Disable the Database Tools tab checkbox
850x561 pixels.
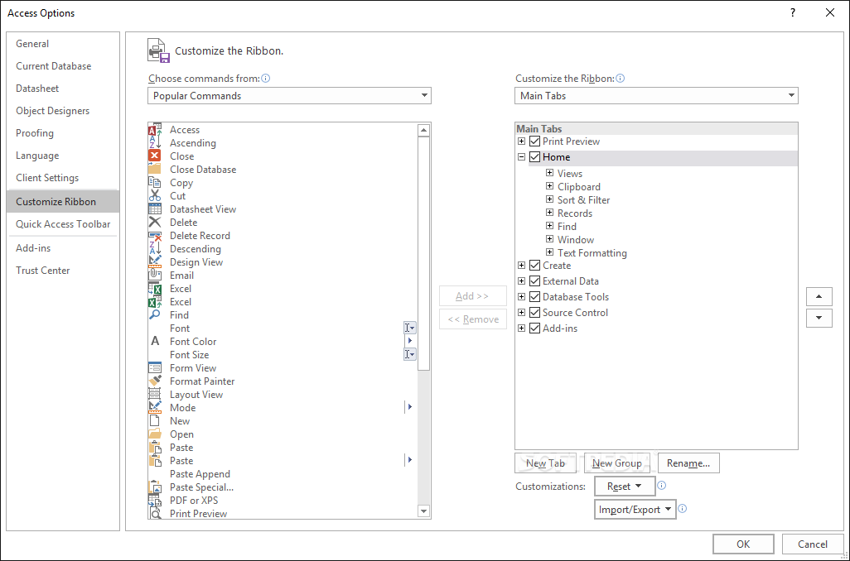535,297
